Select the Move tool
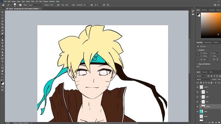 point(2,12)
